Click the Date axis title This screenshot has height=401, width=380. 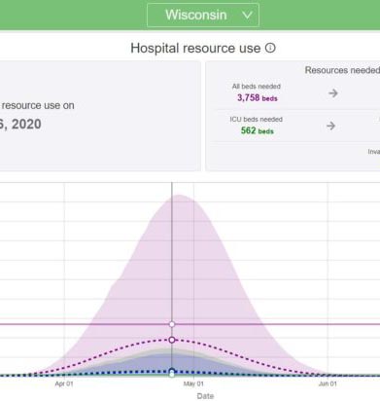tap(205, 396)
